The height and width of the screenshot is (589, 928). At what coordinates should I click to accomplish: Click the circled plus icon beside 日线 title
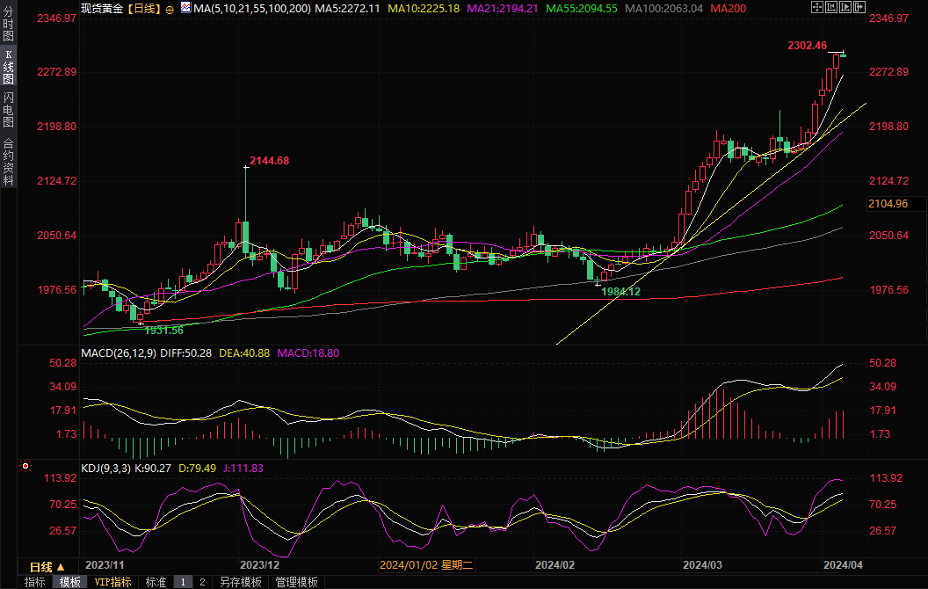(170, 9)
